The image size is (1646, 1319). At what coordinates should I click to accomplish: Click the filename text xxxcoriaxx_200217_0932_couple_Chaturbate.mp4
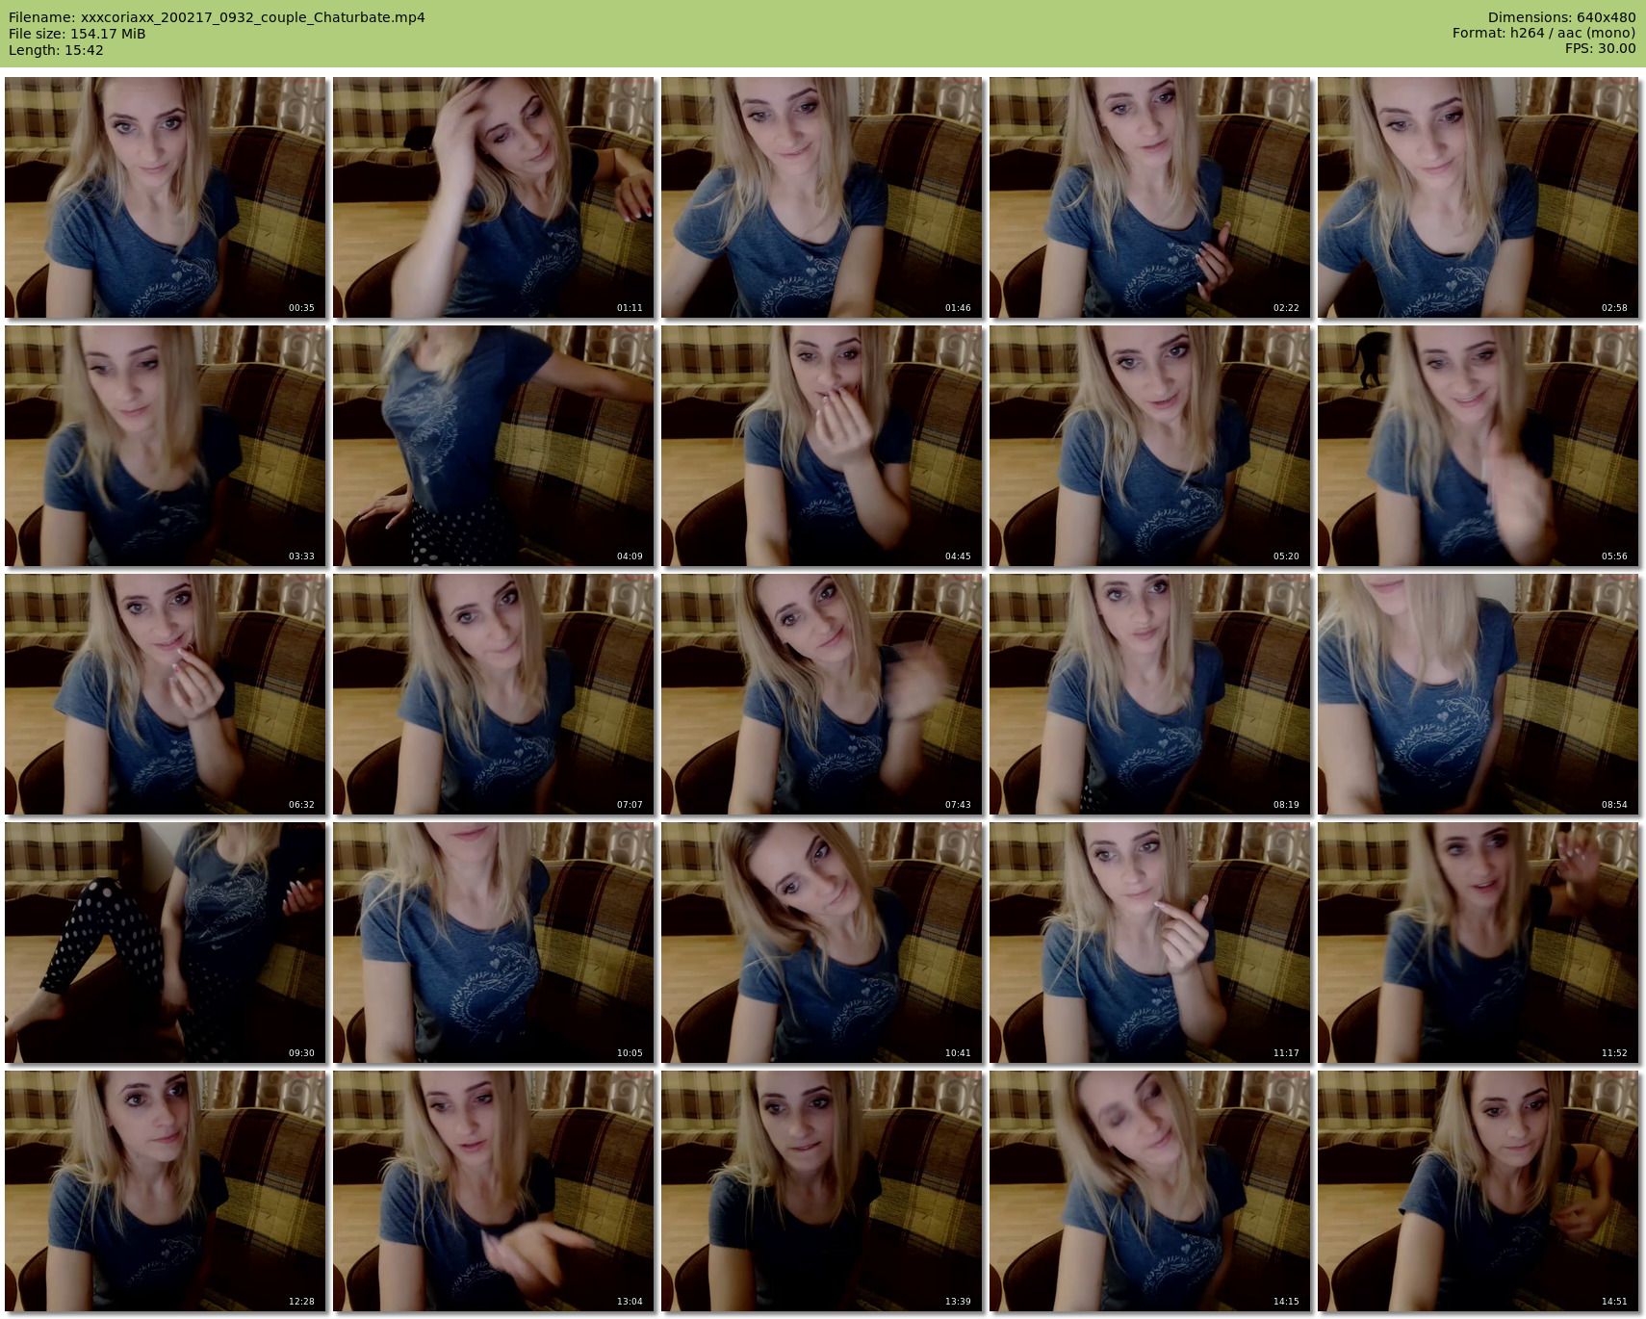[x=253, y=17]
